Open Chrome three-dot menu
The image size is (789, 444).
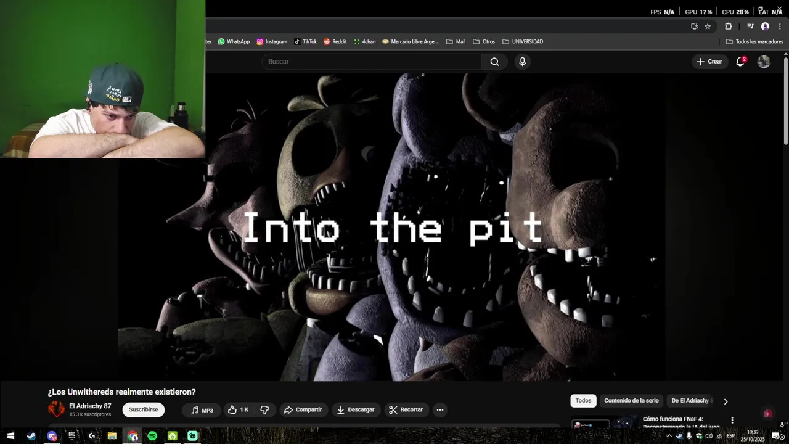[780, 27]
